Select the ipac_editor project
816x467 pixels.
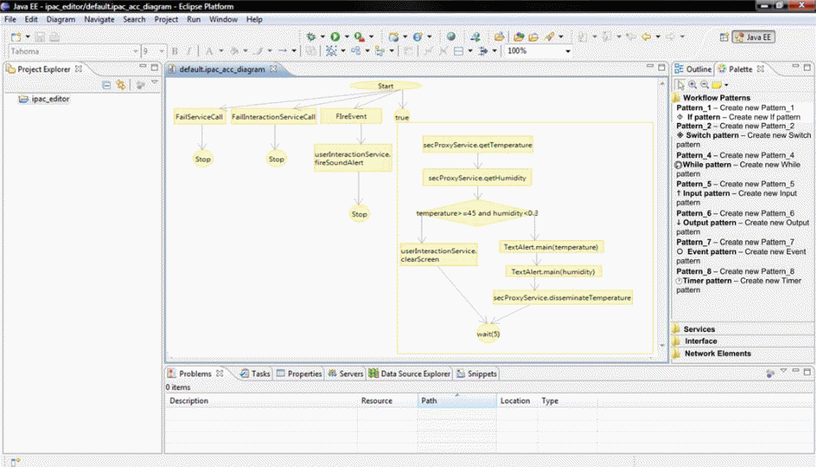(x=45, y=99)
